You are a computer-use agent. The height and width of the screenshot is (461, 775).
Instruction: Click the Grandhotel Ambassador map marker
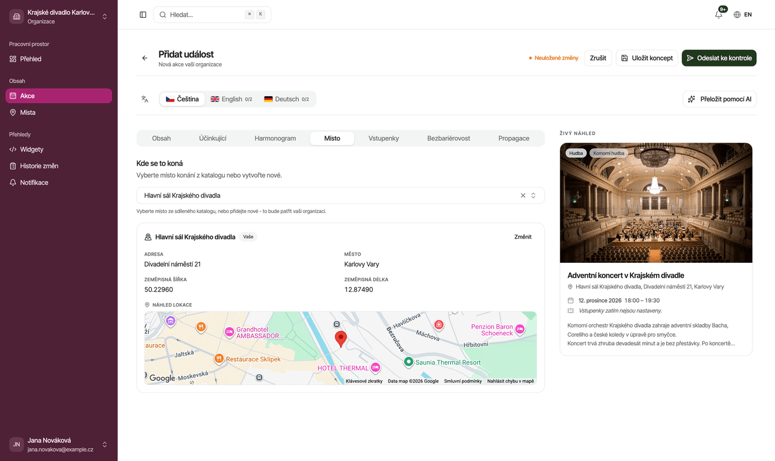pyautogui.click(x=229, y=332)
